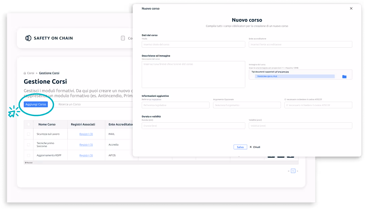
Task: Click the Sicurezza sul Lavoro course name
Action: [48, 134]
